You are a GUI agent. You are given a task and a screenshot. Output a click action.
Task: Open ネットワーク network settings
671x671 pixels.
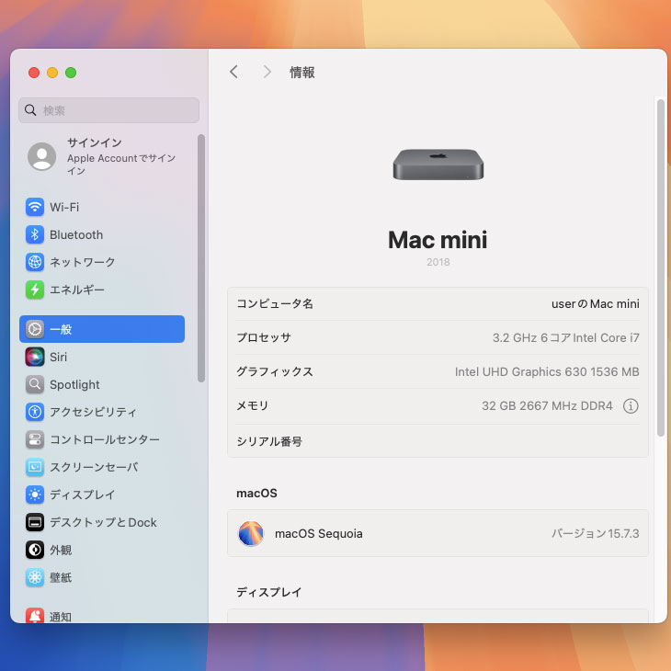pos(82,262)
